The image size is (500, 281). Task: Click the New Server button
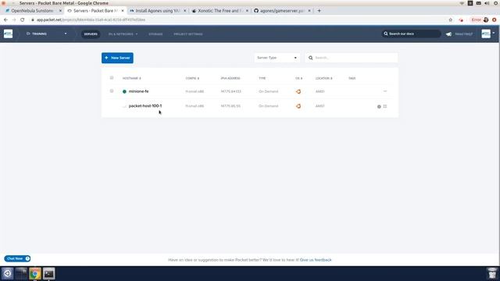pos(117,58)
